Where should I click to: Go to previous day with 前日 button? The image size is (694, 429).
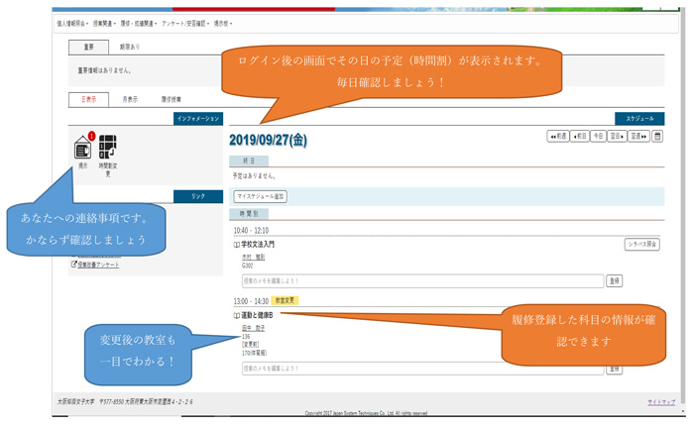[580, 137]
